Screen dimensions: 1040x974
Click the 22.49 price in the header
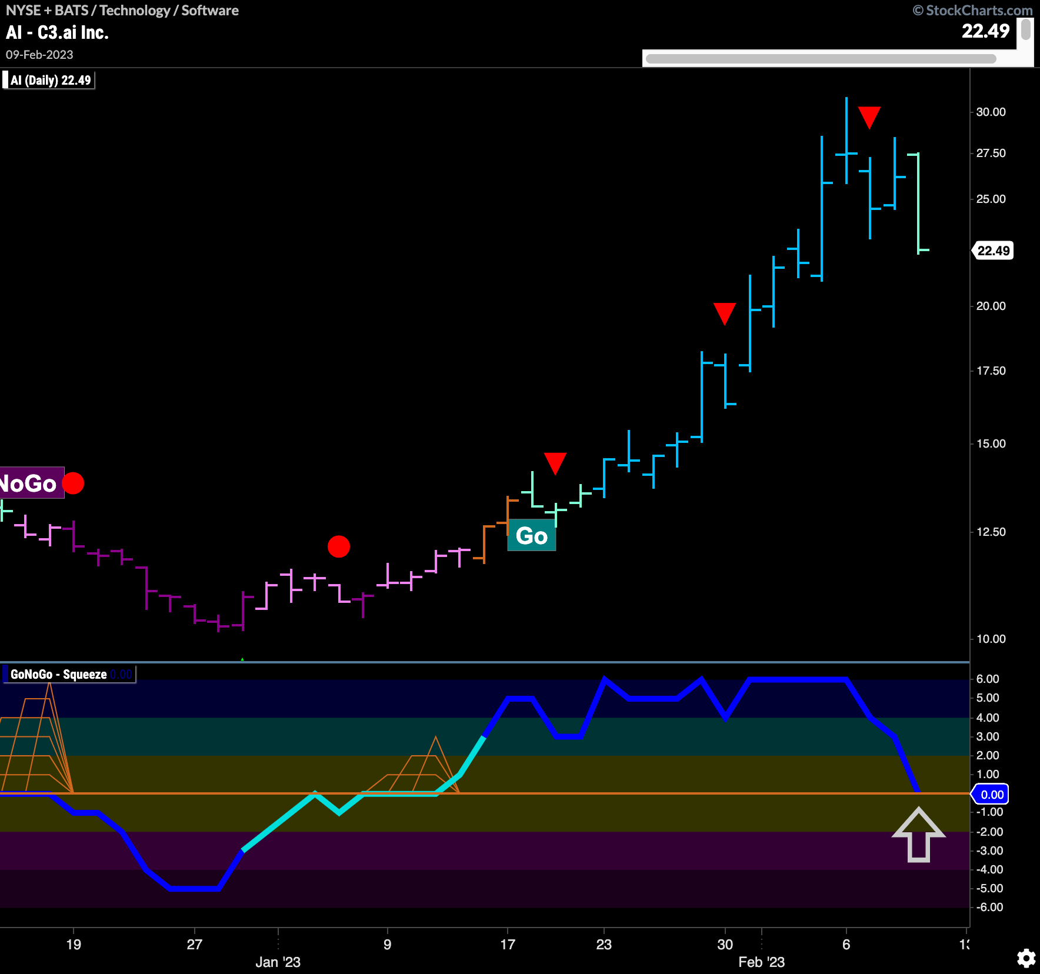click(x=985, y=31)
